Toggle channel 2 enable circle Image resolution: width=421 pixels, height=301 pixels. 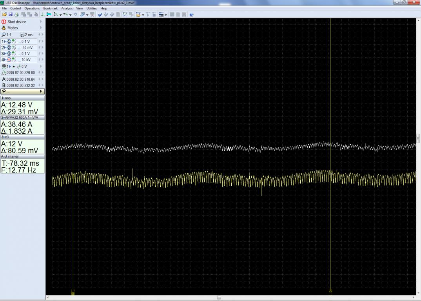tap(8, 47)
